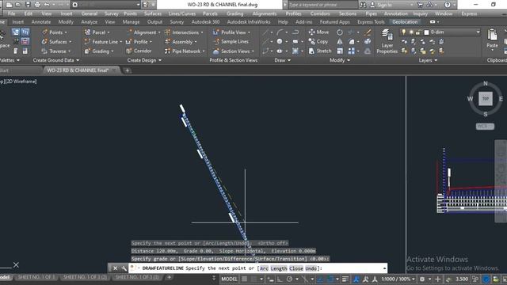Image resolution: width=507 pixels, height=285 pixels.
Task: Switch to the Annotate ribbon tab
Action: tap(40, 21)
